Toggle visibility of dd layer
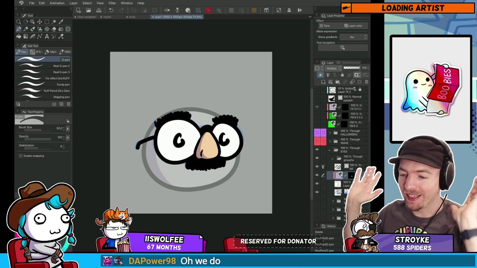This screenshot has width=477, height=268. 317,167
